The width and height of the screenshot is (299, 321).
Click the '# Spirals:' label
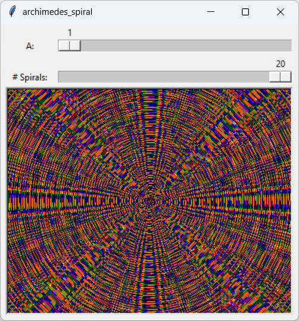30,77
